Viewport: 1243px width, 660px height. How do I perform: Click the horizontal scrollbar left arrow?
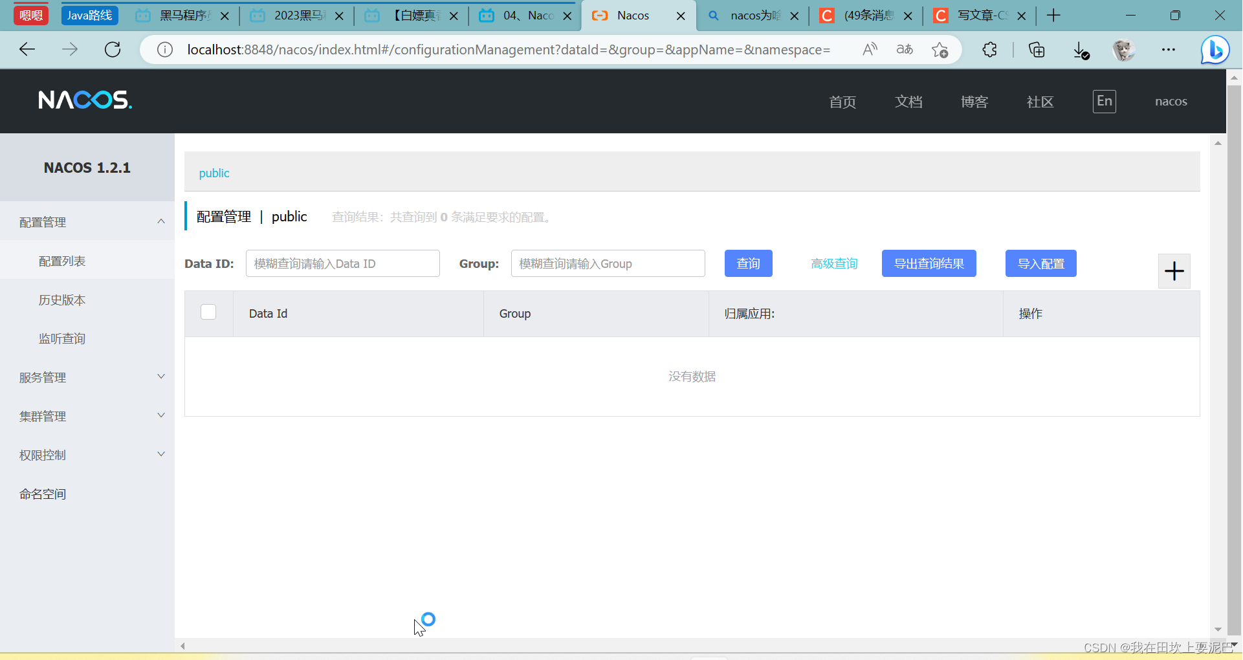tap(183, 646)
